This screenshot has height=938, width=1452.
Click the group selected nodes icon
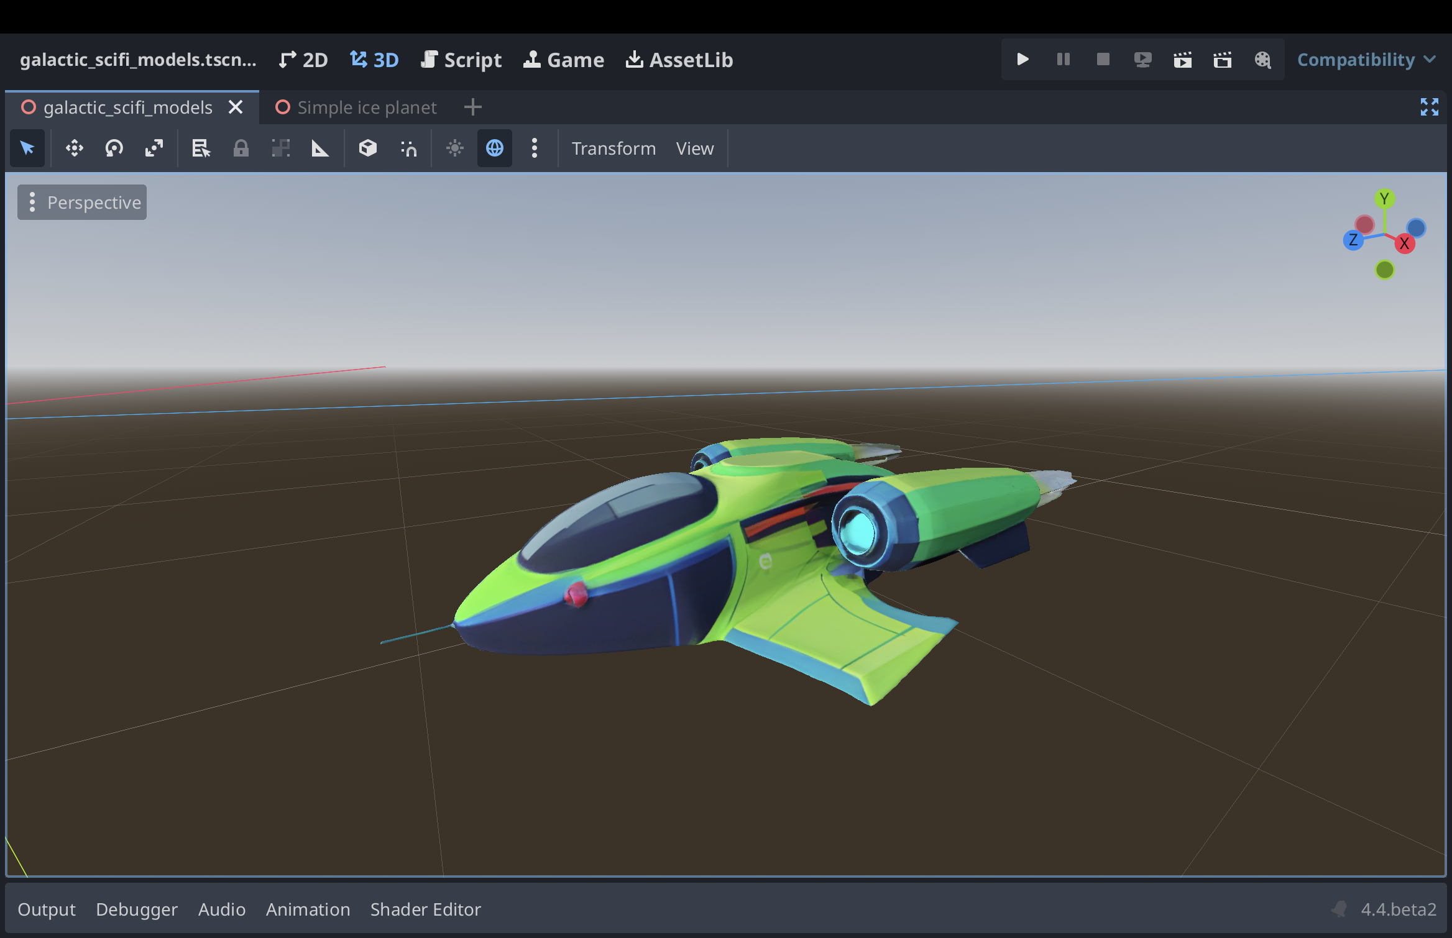pyautogui.click(x=281, y=148)
